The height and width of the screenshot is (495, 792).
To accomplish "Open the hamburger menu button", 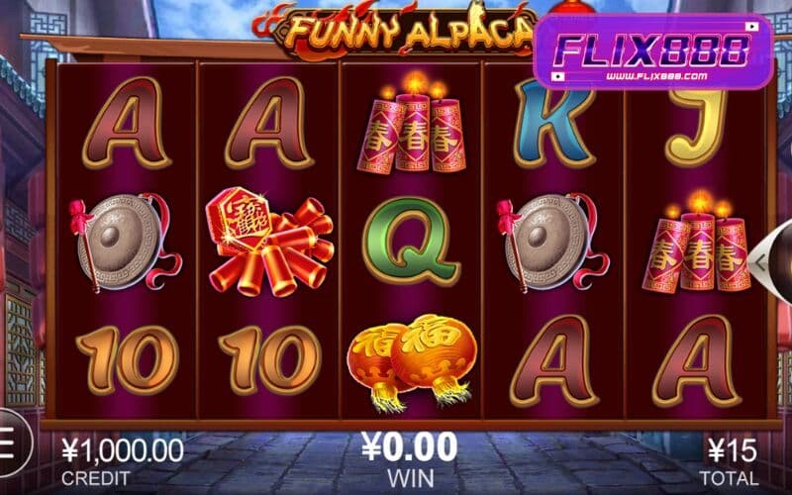I will 13,444.
